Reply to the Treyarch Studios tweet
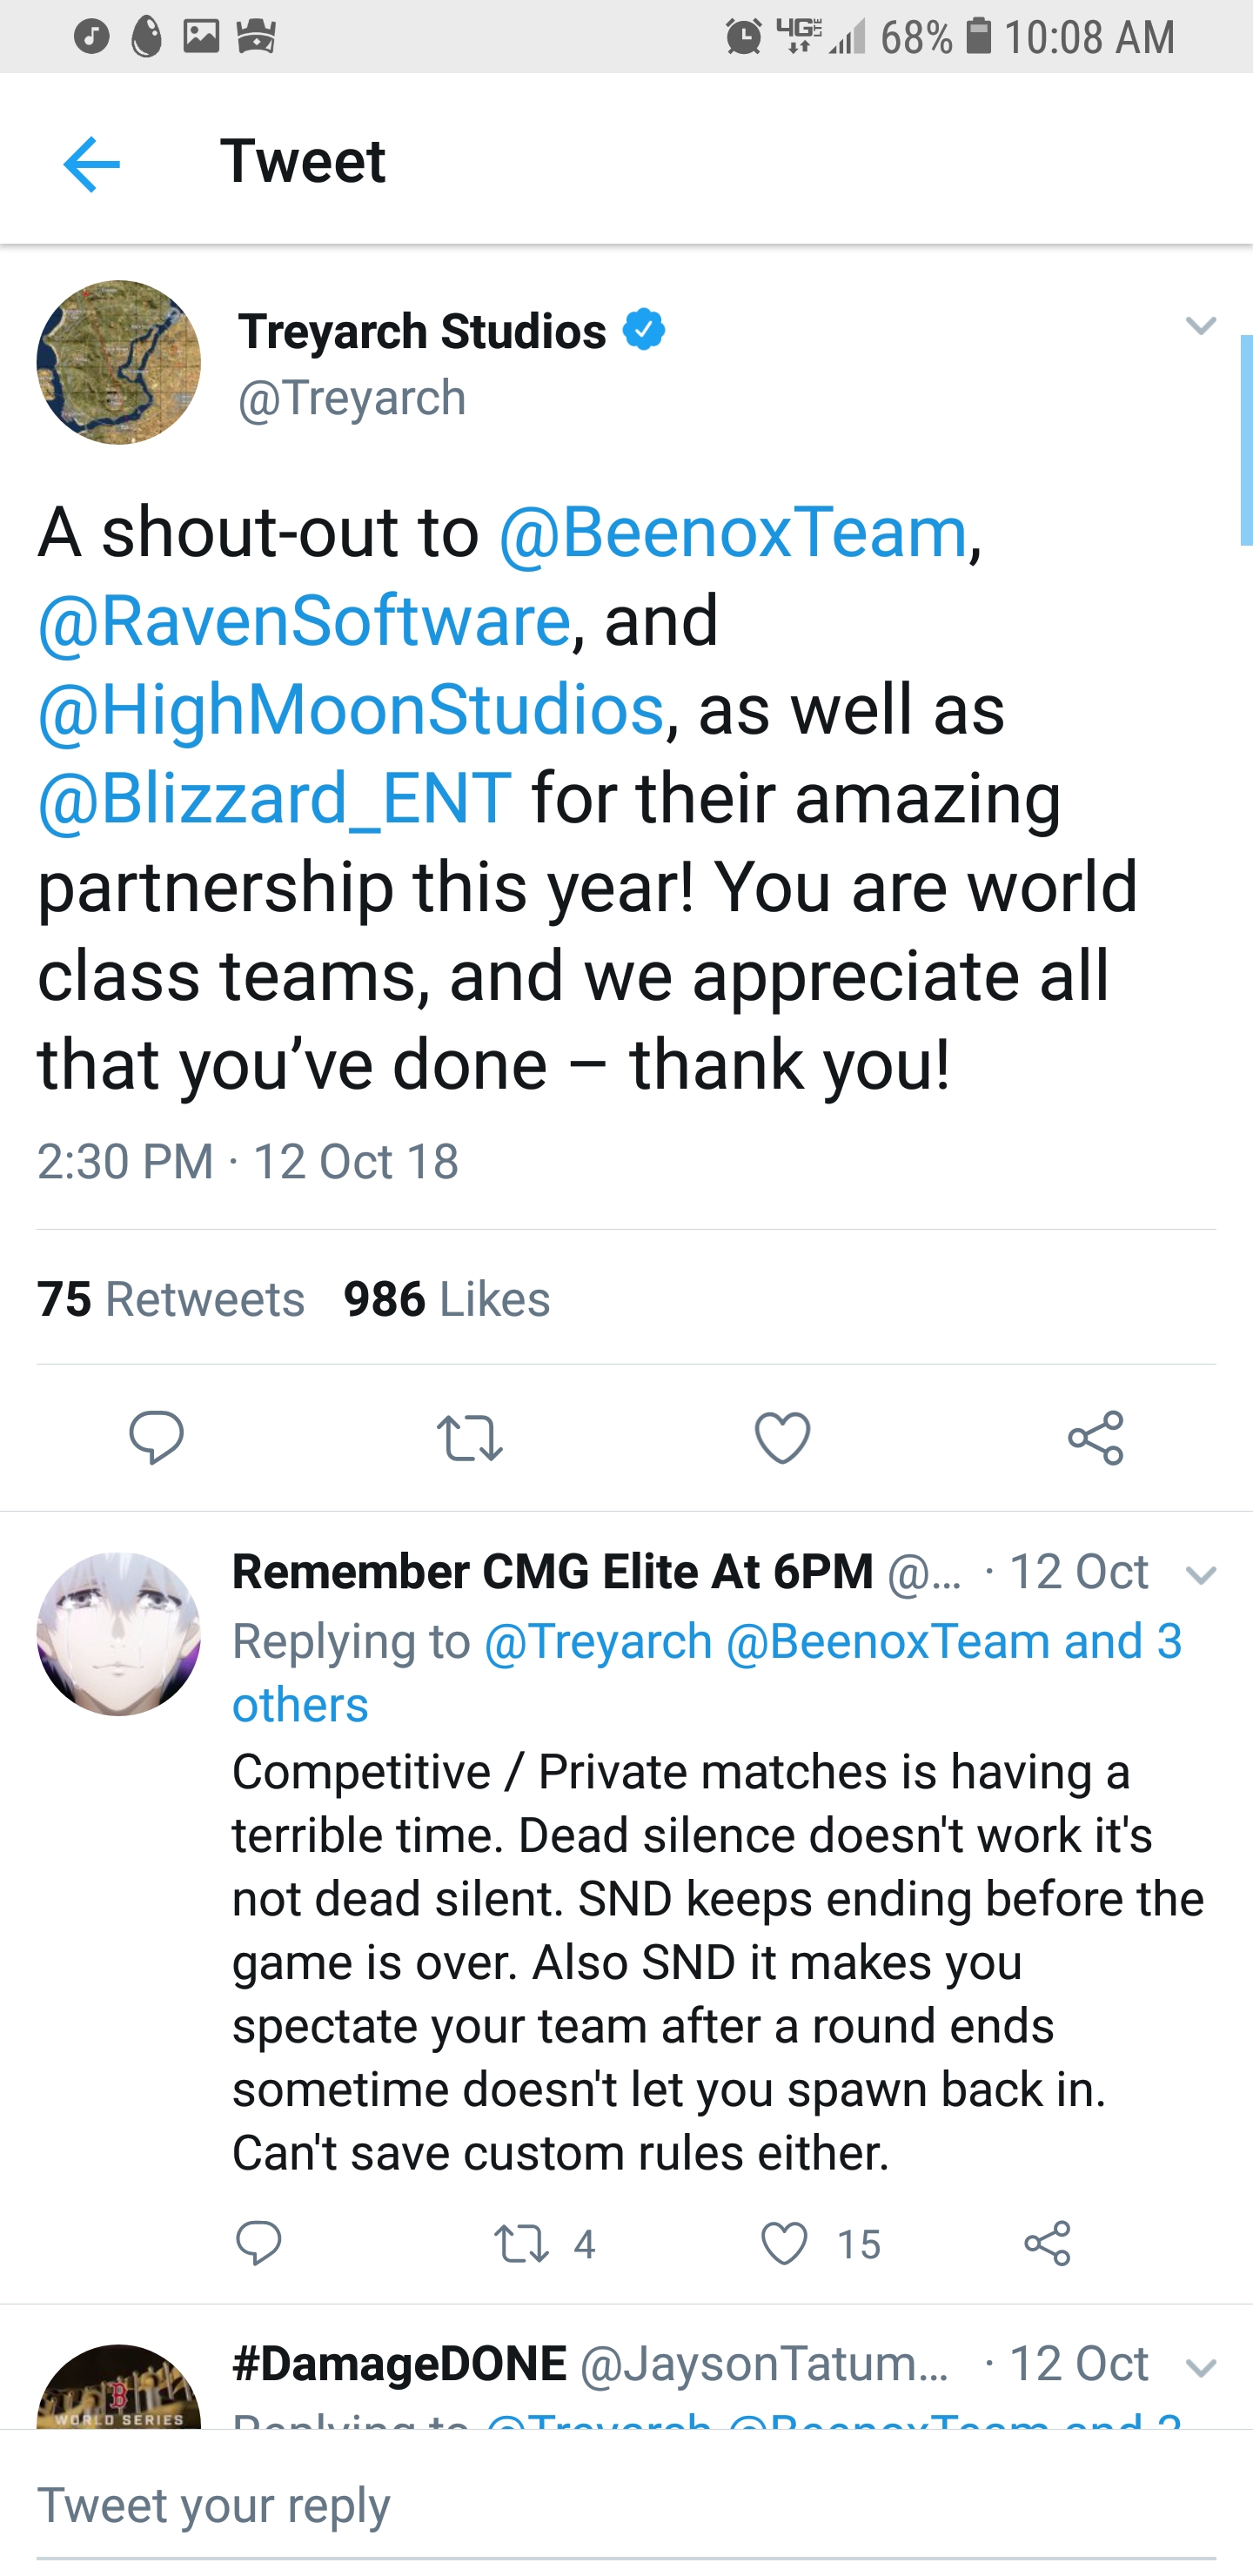The width and height of the screenshot is (1253, 2576). 156,1438
